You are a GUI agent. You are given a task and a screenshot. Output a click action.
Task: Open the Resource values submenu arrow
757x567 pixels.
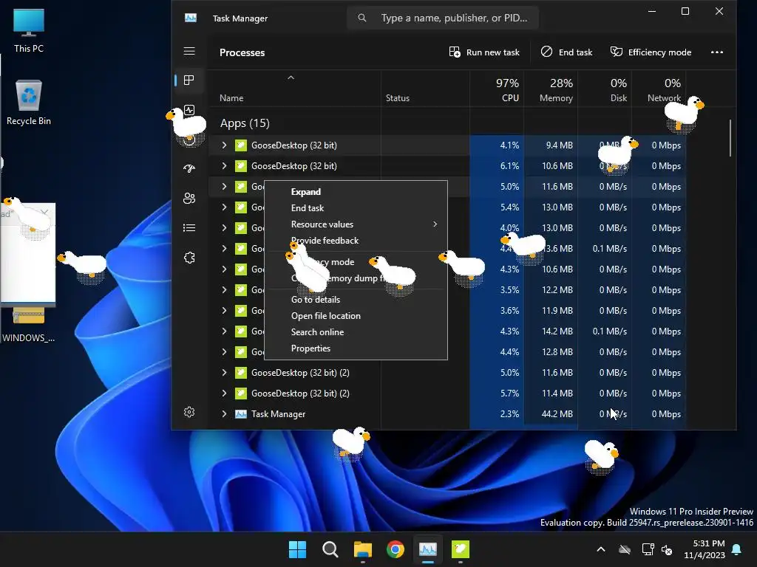pos(435,224)
